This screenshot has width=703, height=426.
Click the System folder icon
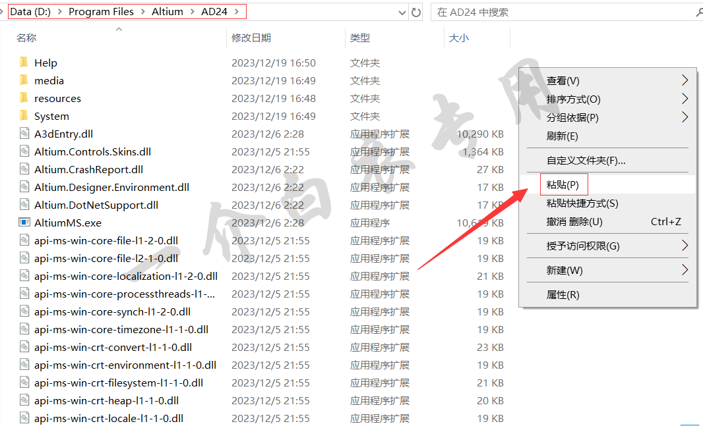[24, 116]
